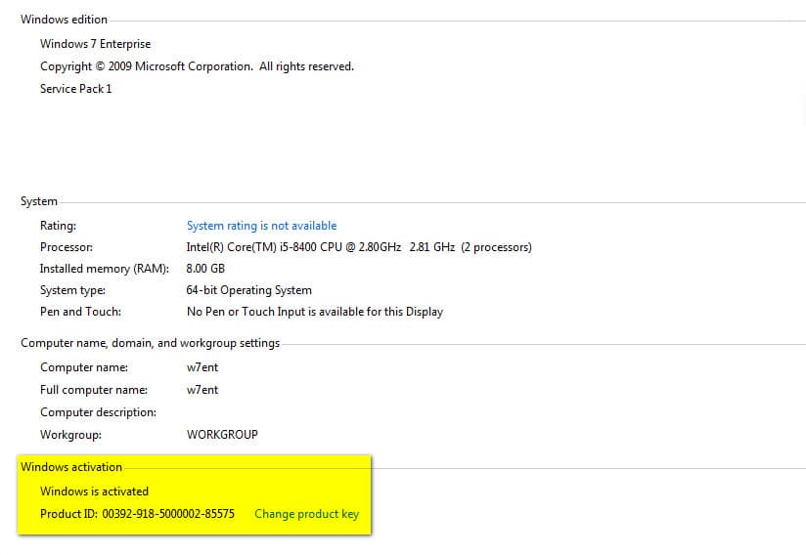Select the Product ID number 00392-918-5000002-85575

click(168, 514)
